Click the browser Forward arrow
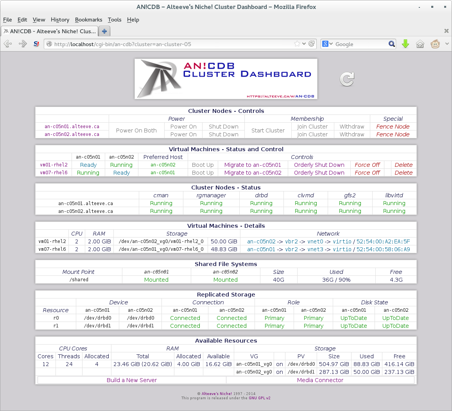The image size is (452, 411). point(23,44)
